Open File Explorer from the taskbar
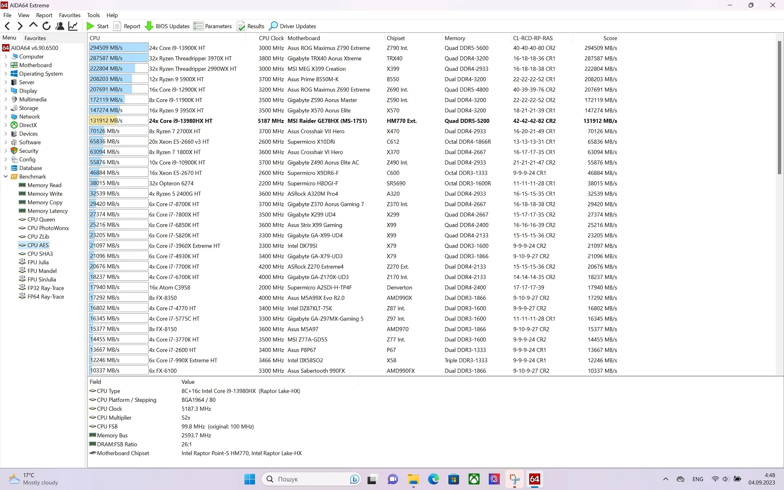The width and height of the screenshot is (784, 490). pyautogui.click(x=413, y=479)
